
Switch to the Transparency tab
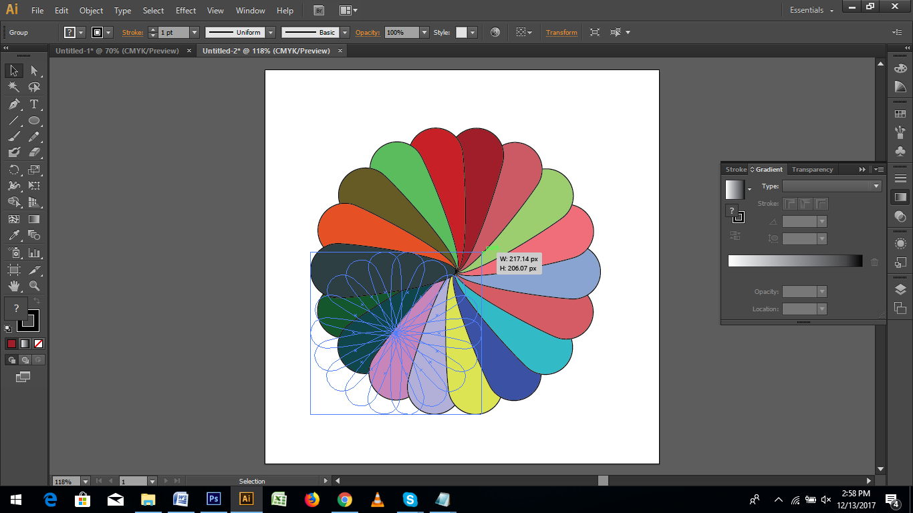click(x=811, y=169)
